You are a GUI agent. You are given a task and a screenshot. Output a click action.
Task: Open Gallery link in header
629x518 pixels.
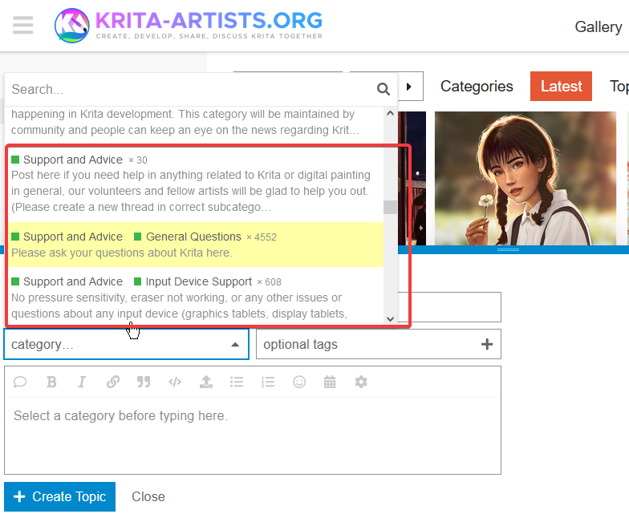(x=599, y=27)
